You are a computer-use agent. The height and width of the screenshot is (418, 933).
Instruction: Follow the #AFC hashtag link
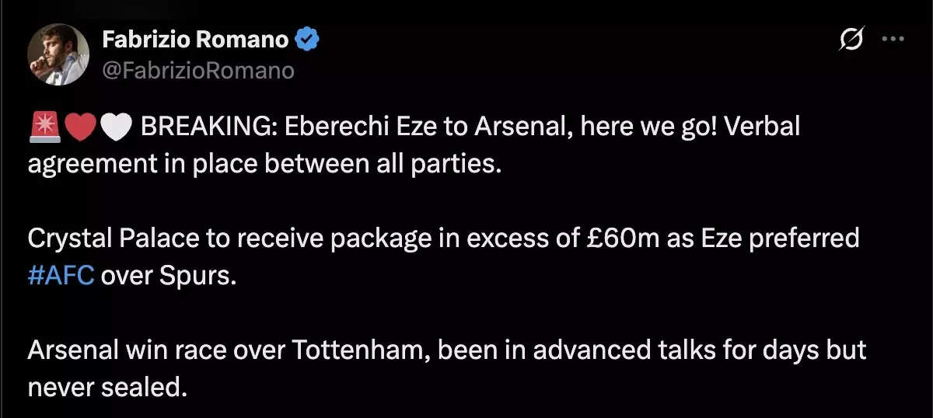click(x=61, y=277)
